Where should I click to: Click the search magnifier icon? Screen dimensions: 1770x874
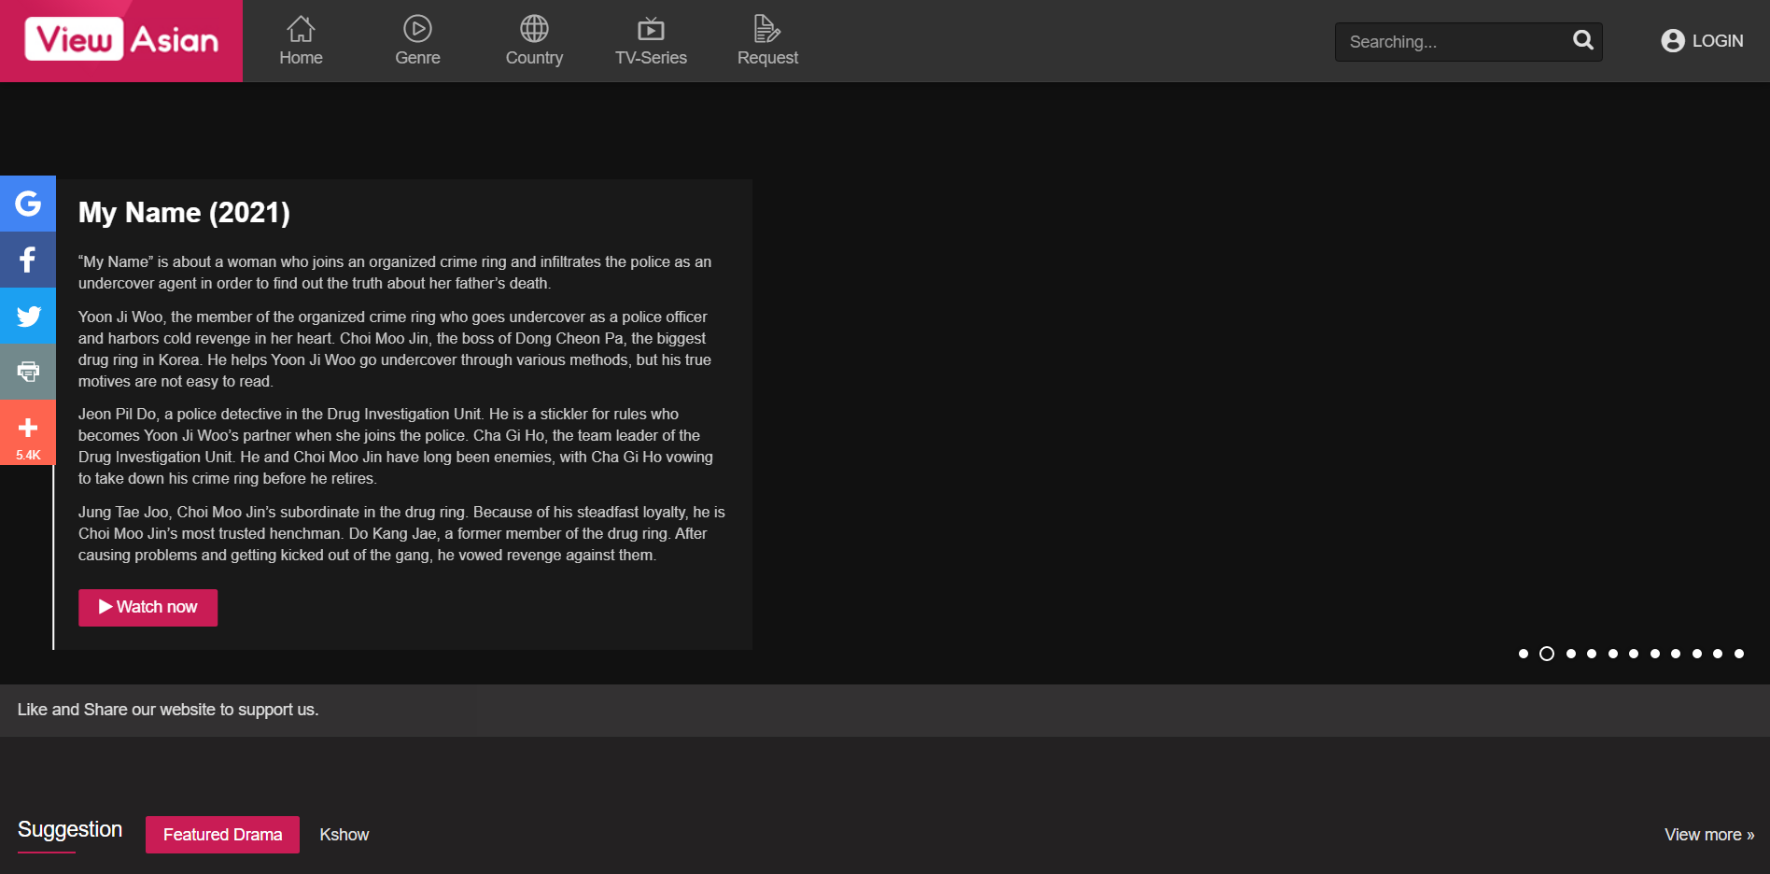tap(1582, 40)
